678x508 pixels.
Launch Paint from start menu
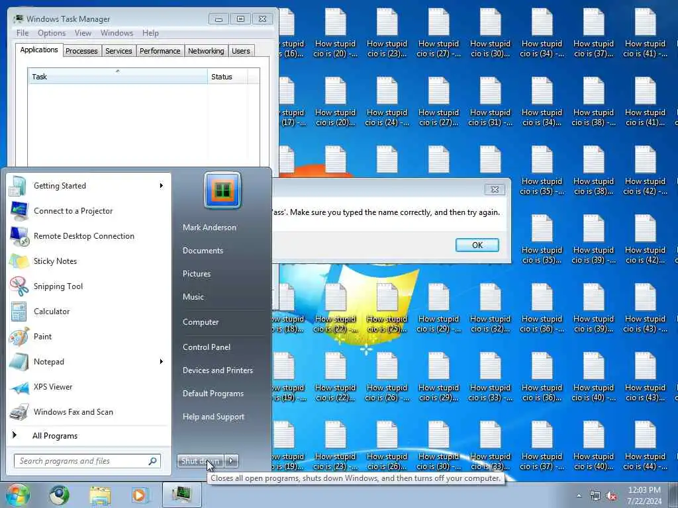(x=19, y=337)
